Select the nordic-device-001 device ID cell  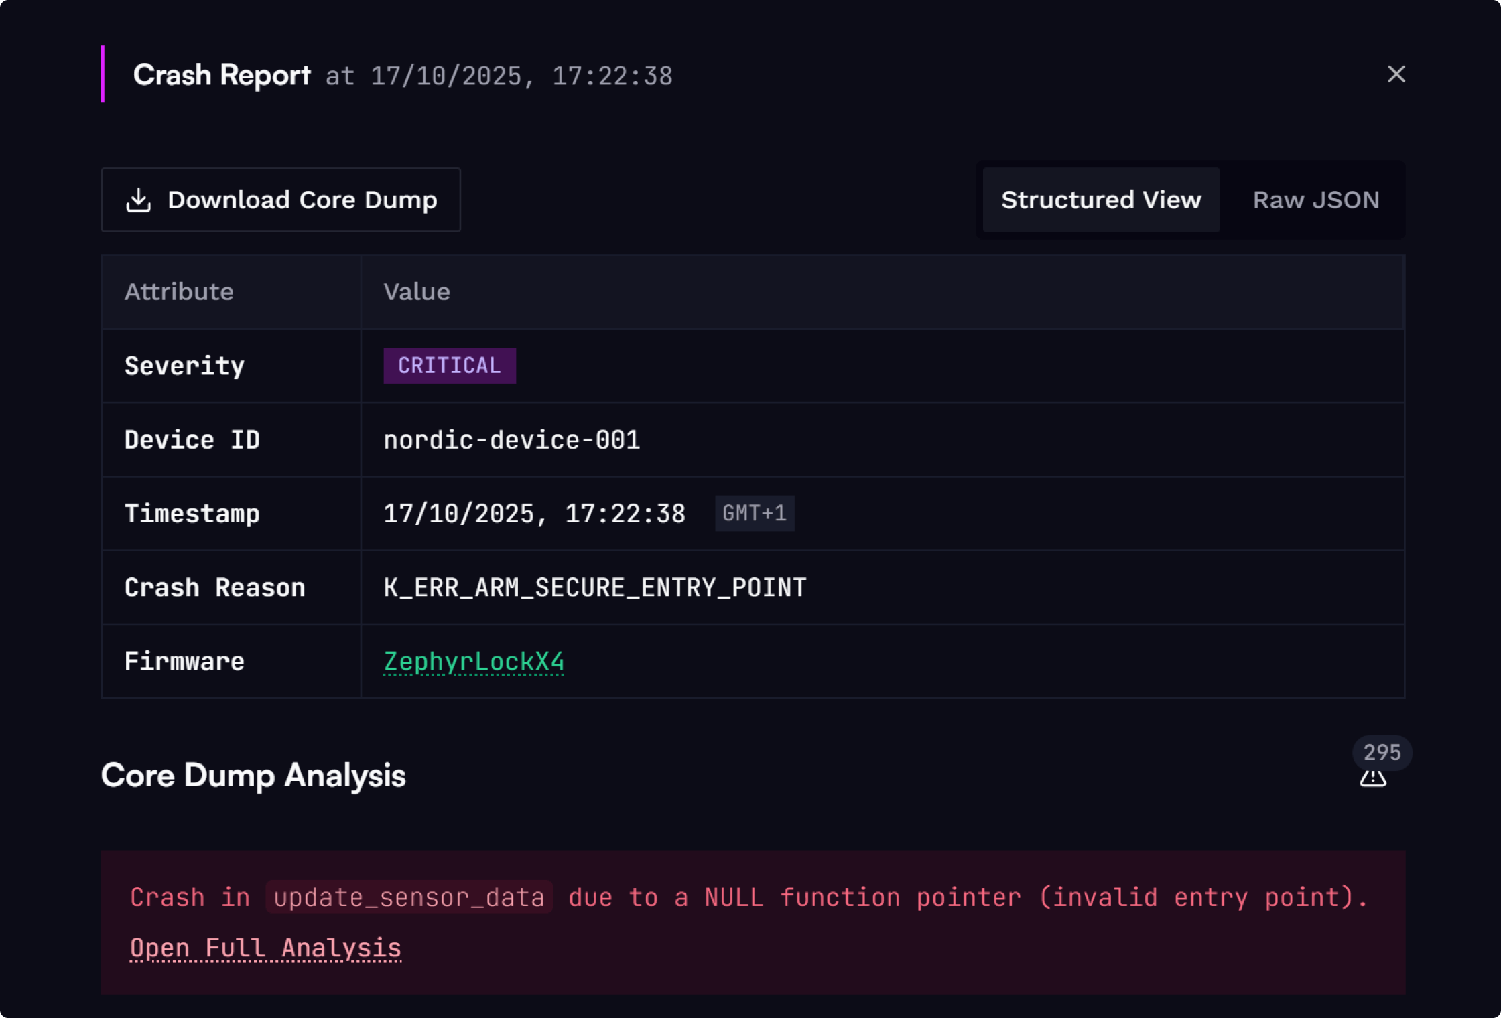512,439
